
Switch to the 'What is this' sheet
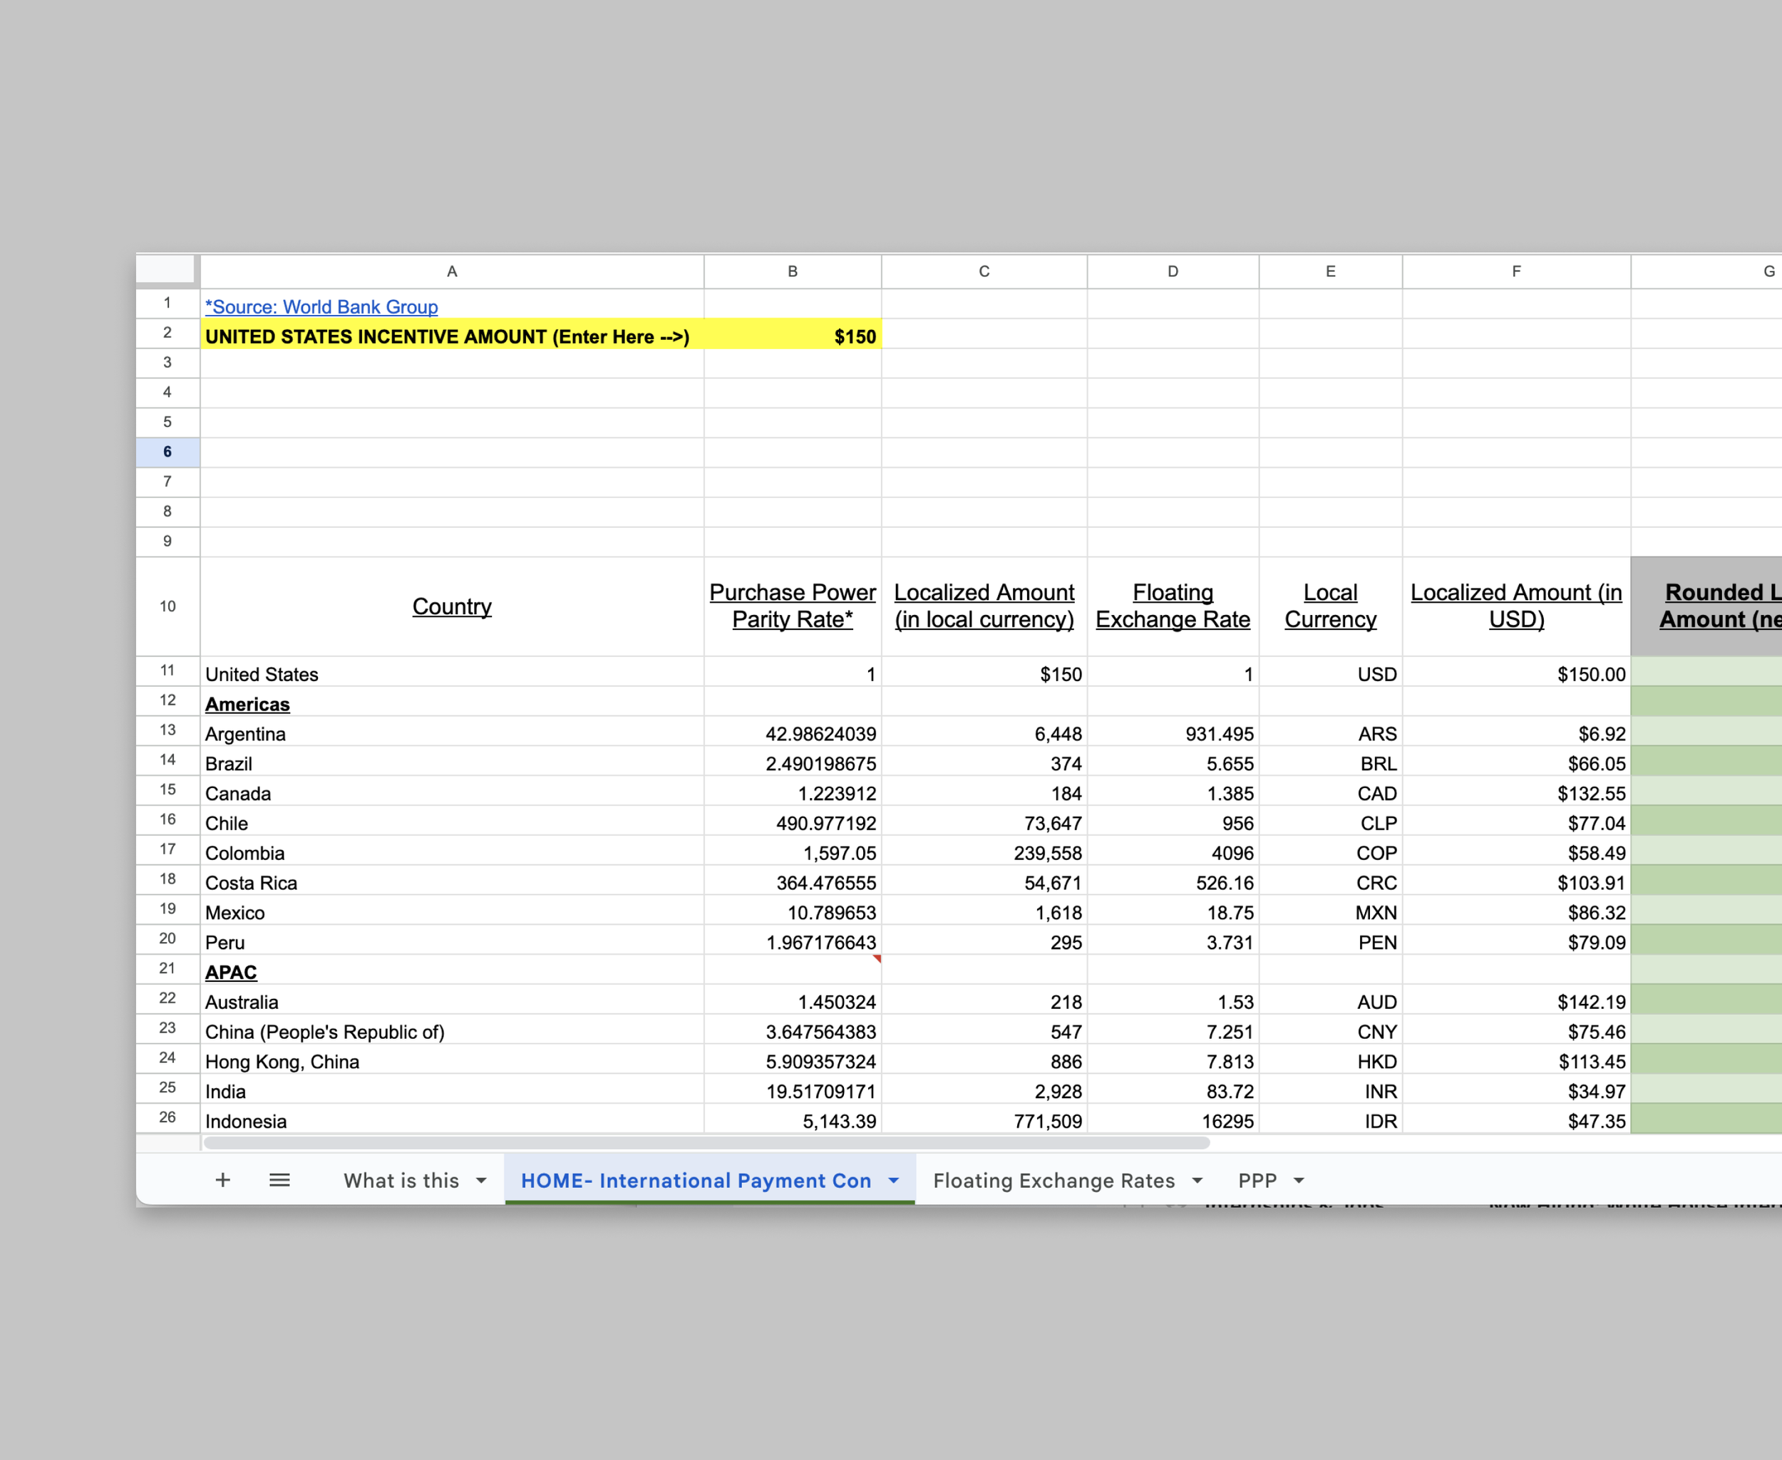401,1181
